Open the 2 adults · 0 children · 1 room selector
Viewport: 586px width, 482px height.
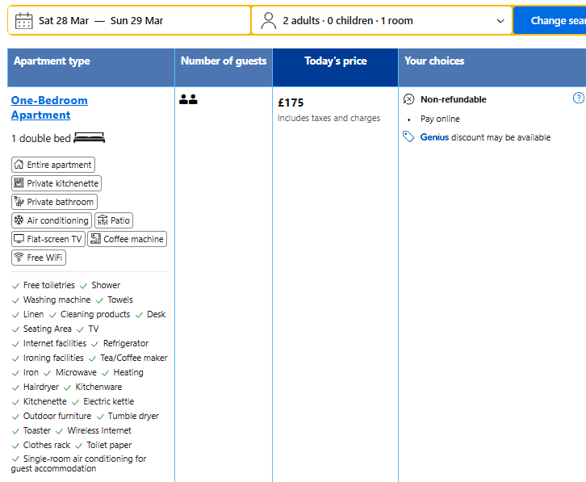coord(382,20)
